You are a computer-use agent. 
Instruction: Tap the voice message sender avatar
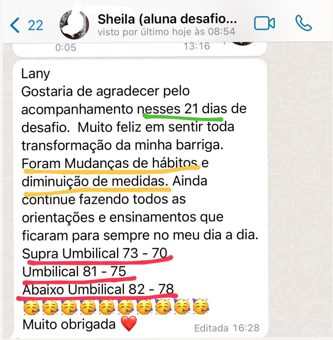[x=242, y=43]
